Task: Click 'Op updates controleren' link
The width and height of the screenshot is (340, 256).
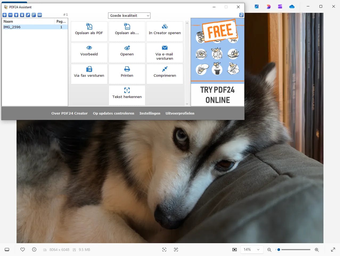Action: pos(113,113)
